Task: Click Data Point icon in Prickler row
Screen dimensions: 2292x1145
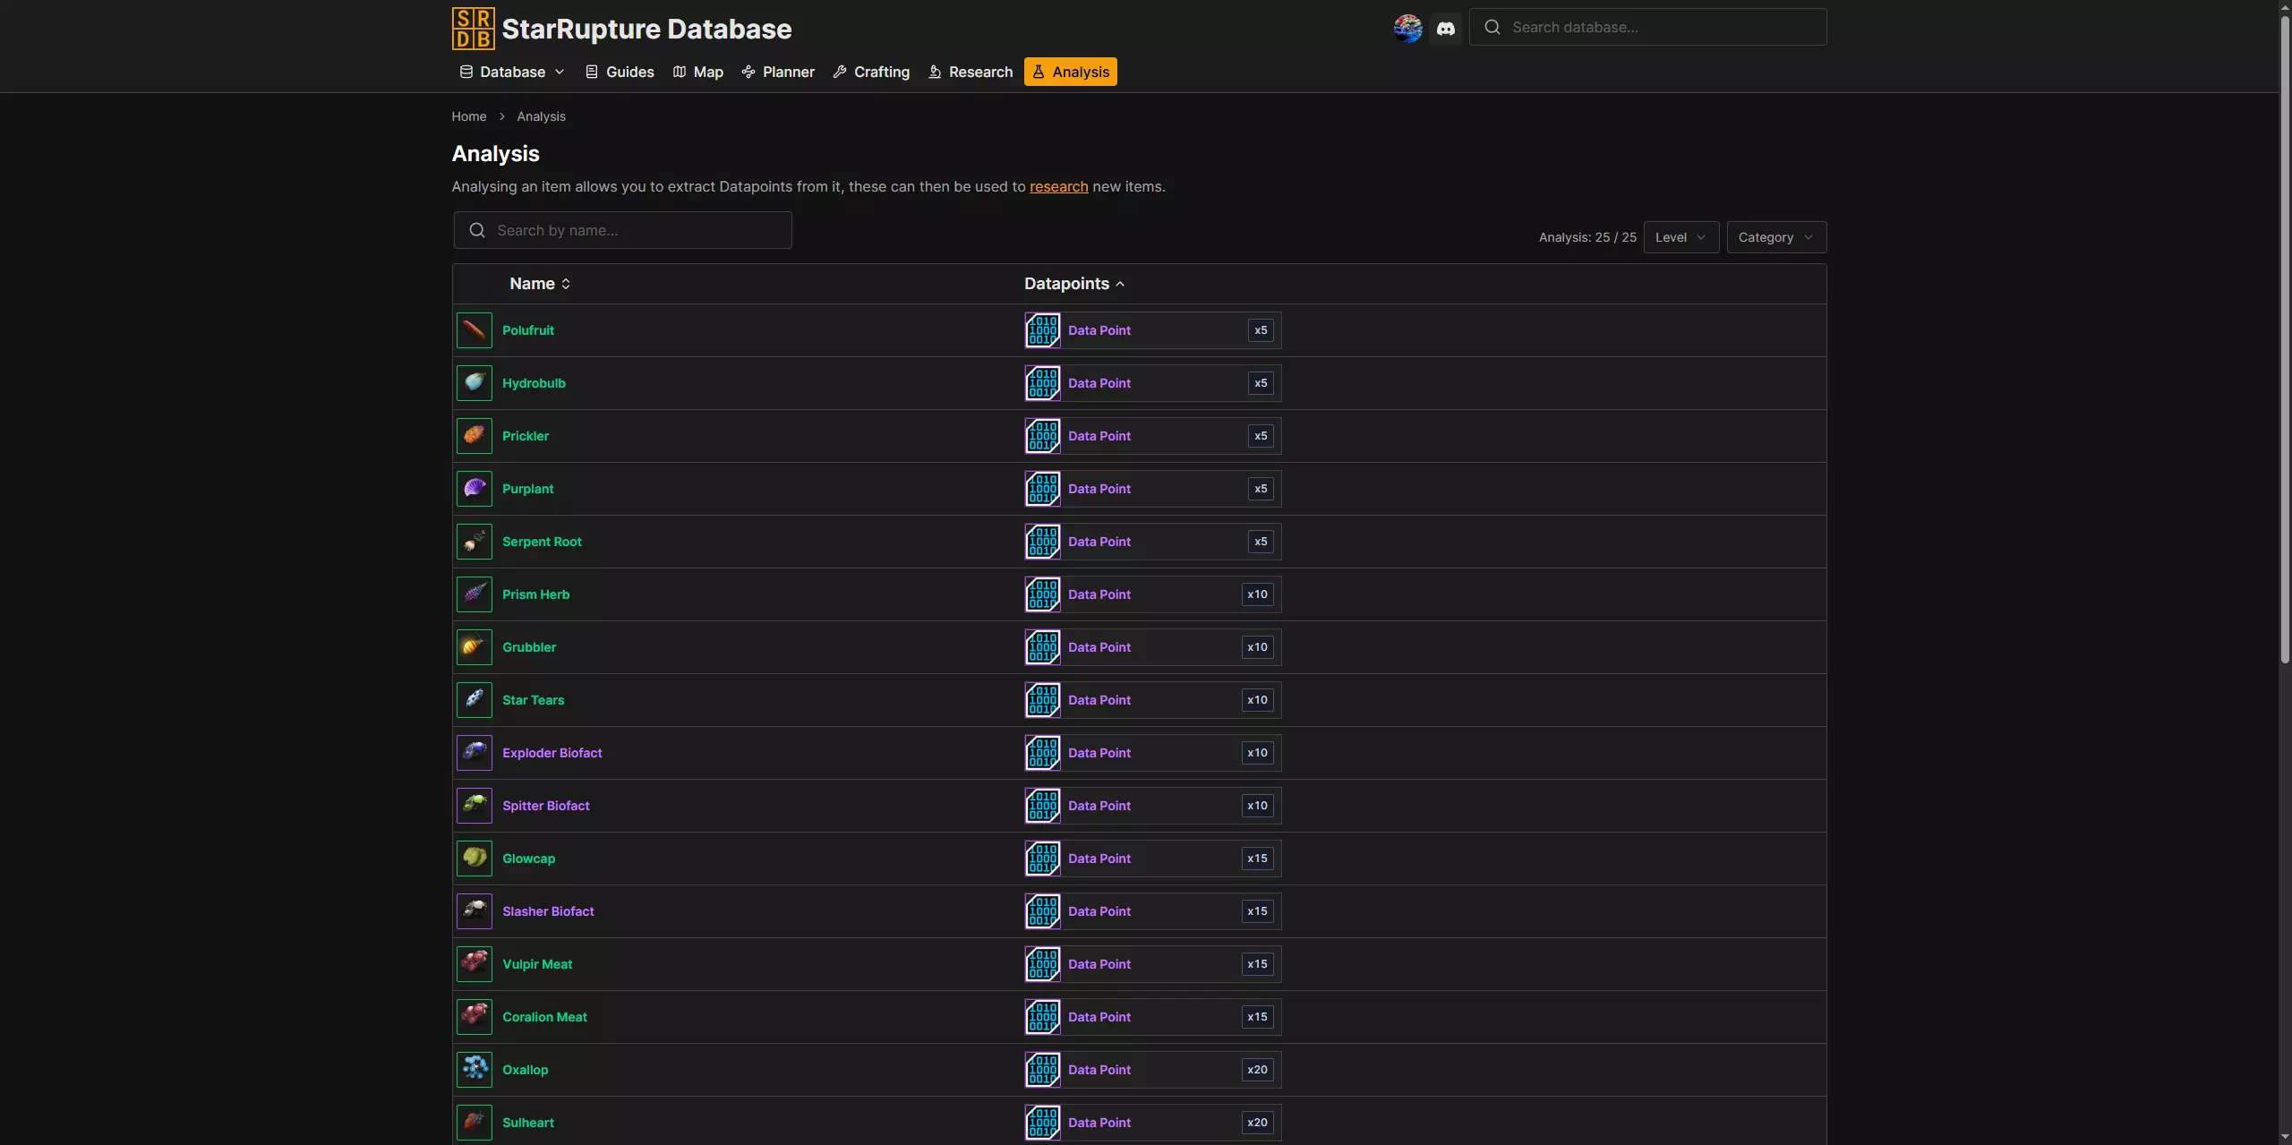Action: click(1042, 436)
